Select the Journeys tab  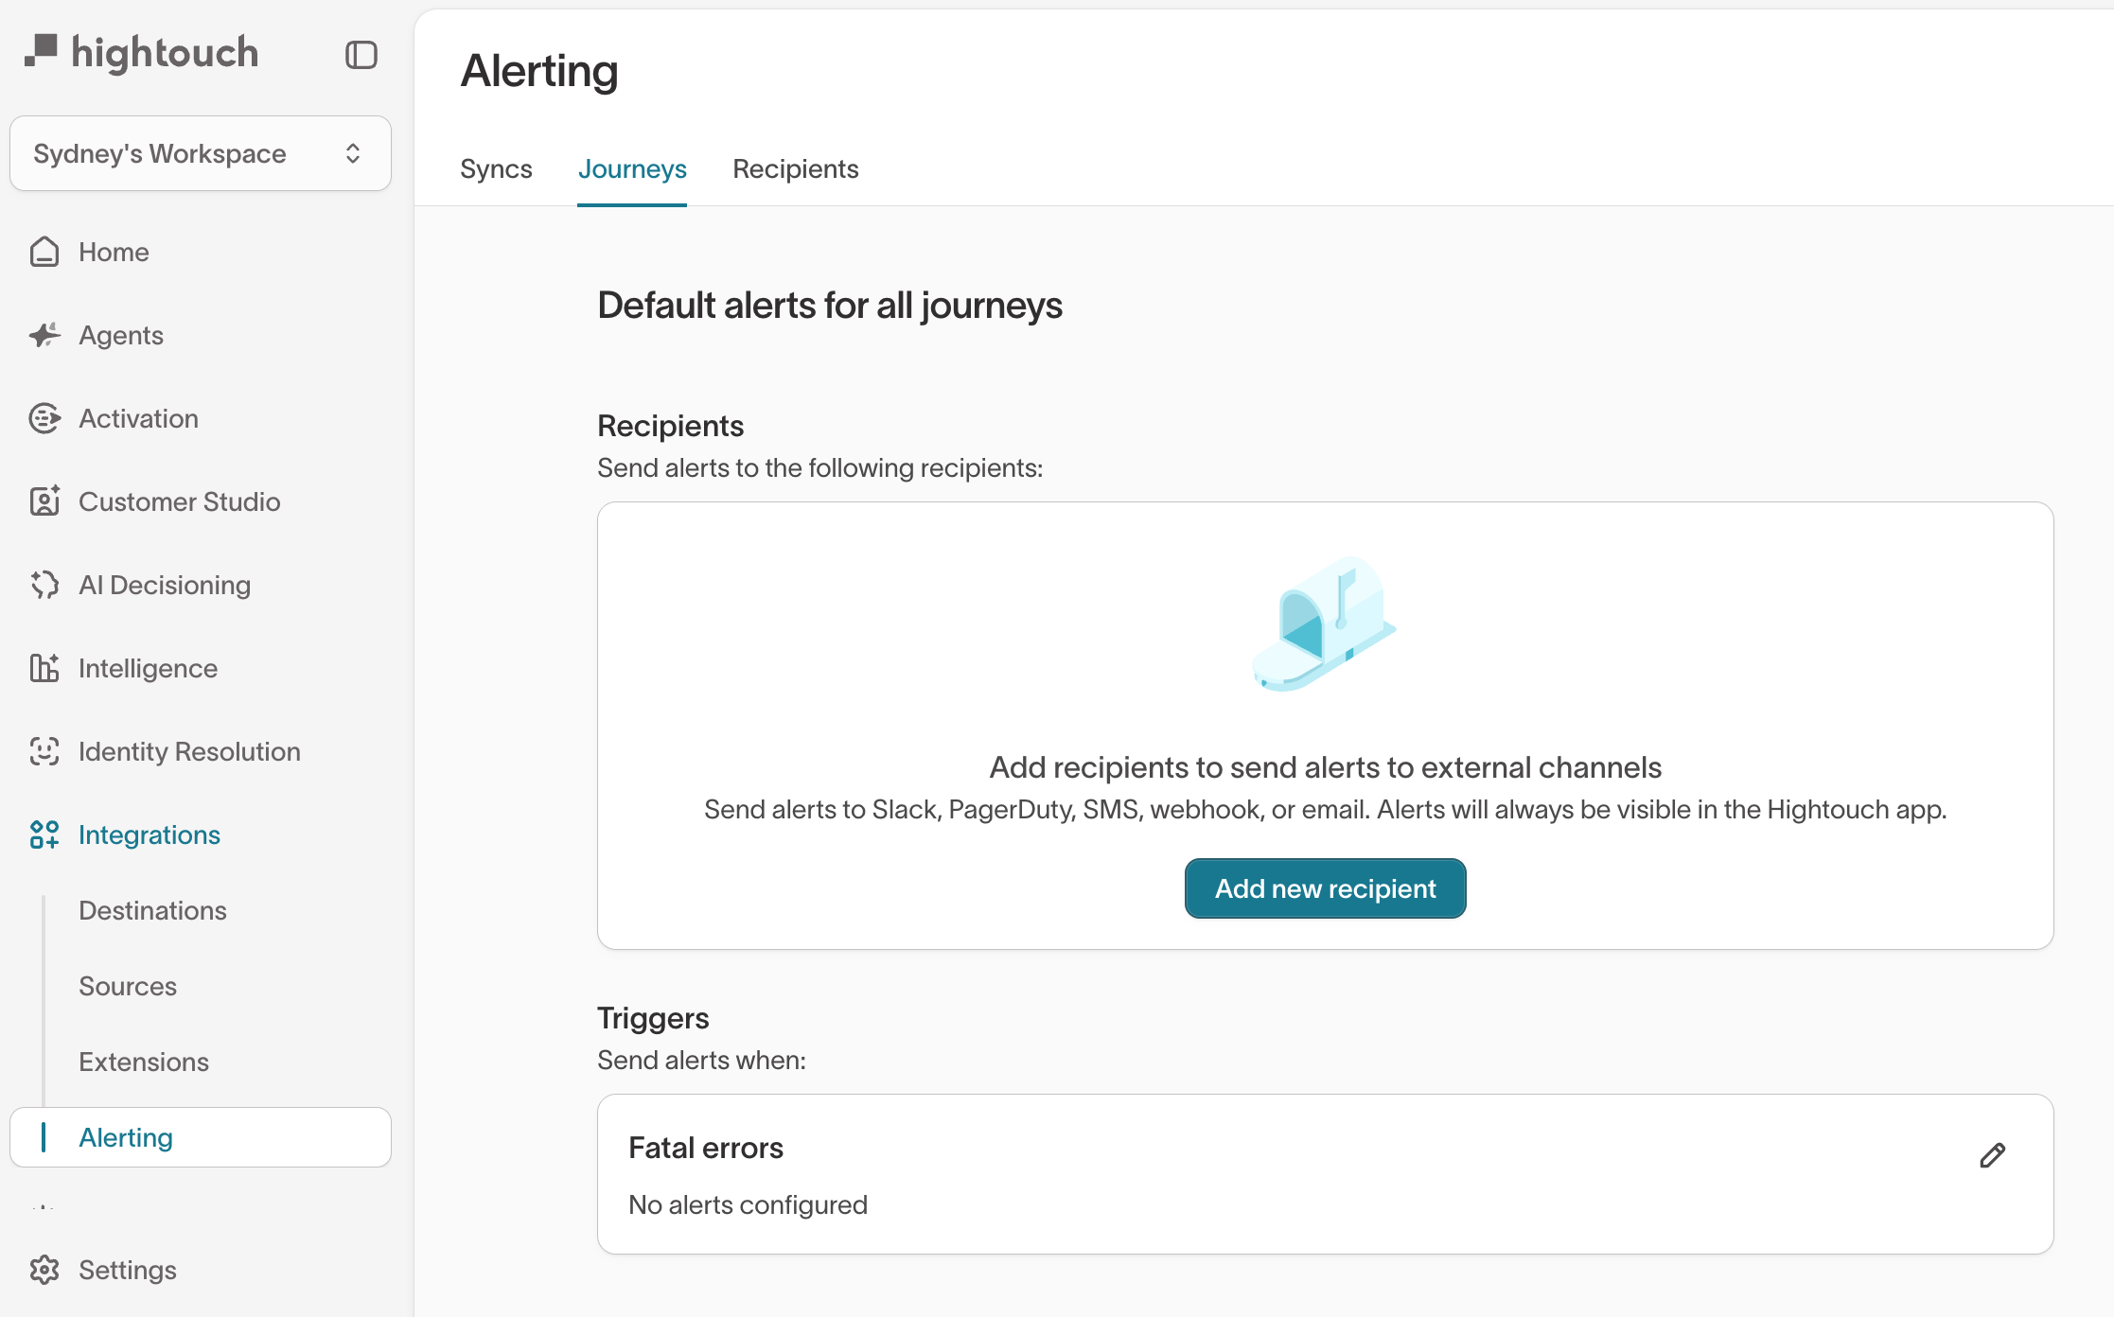coord(632,168)
